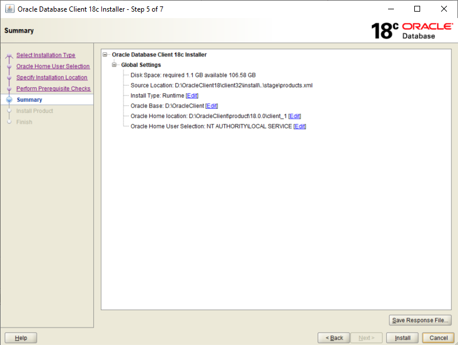Screen dimensions: 458x345
Task: Edit the Oracle Base location
Action: pyautogui.click(x=212, y=106)
